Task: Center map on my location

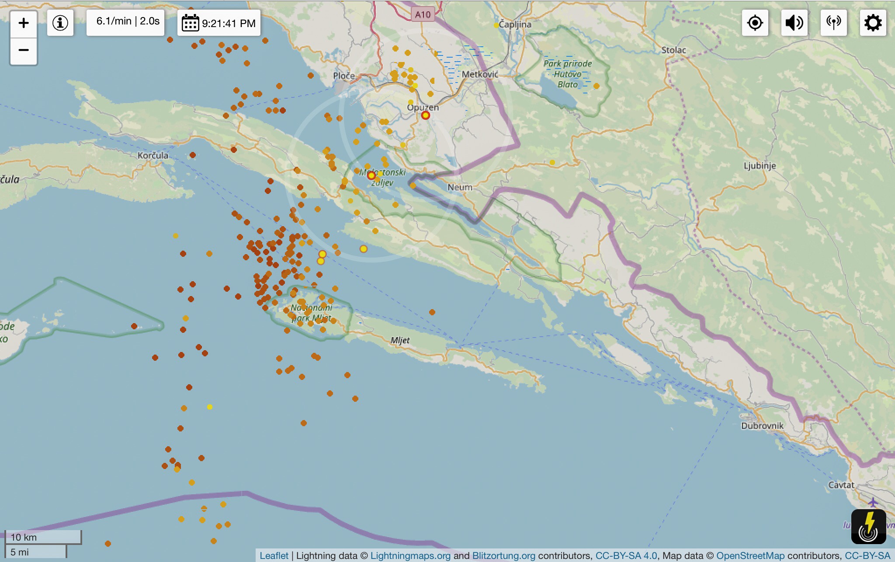Action: coord(755,23)
